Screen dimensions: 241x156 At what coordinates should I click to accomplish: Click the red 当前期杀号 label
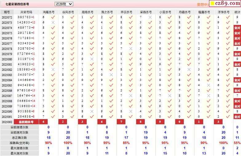pyautogui.click(x=26, y=122)
